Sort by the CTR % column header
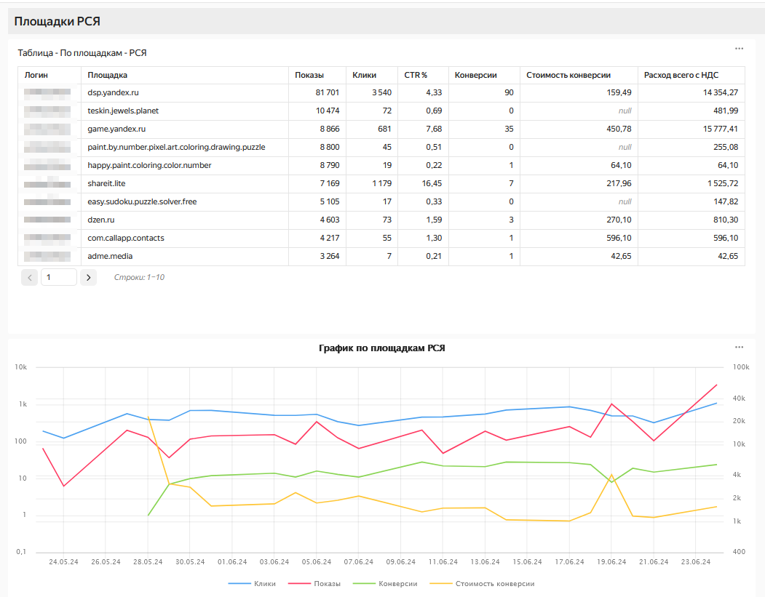 point(416,75)
